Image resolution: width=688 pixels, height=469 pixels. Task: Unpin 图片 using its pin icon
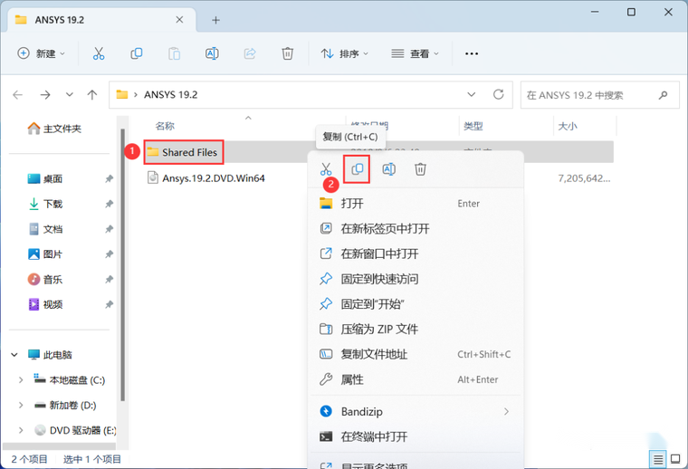pos(109,254)
